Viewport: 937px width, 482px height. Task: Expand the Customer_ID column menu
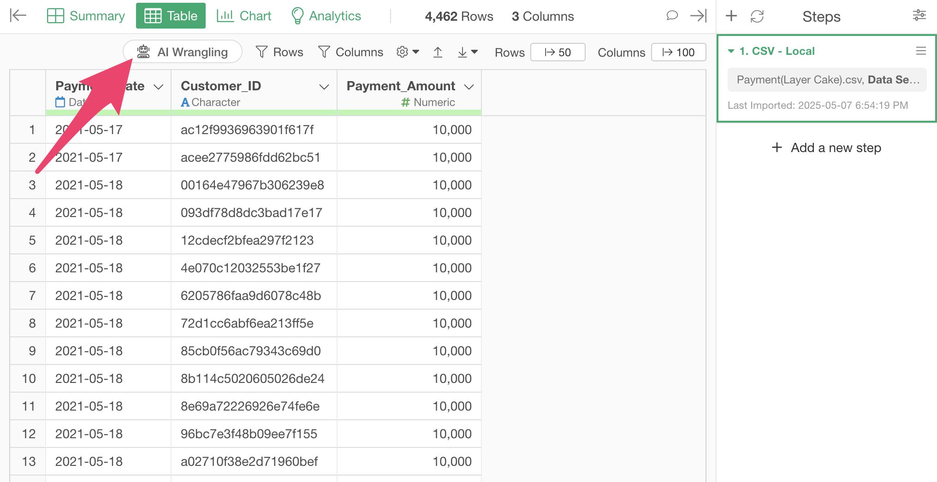point(324,87)
